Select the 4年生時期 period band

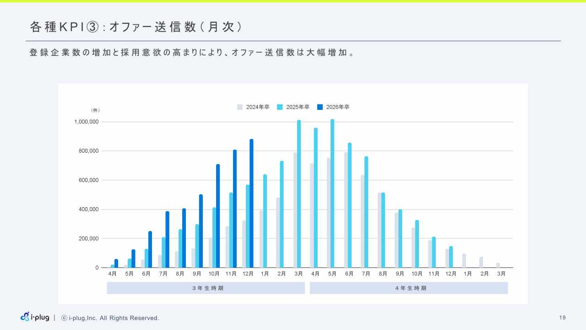coord(409,288)
